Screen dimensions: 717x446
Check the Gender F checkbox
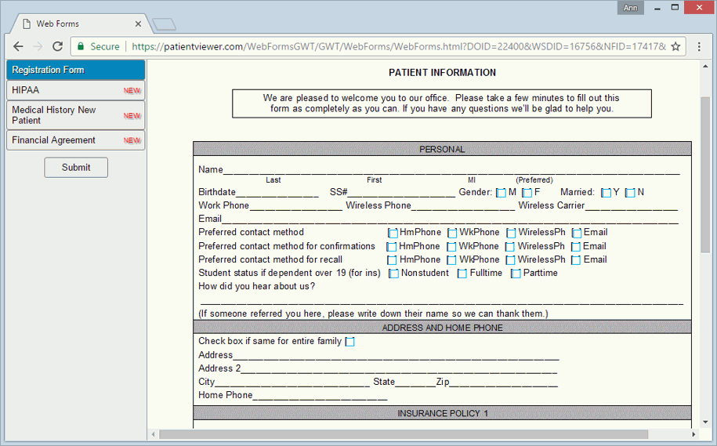point(527,193)
